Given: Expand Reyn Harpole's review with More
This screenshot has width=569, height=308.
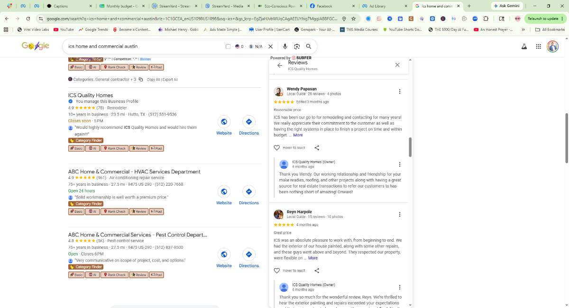Looking at the screenshot, I should (313, 258).
